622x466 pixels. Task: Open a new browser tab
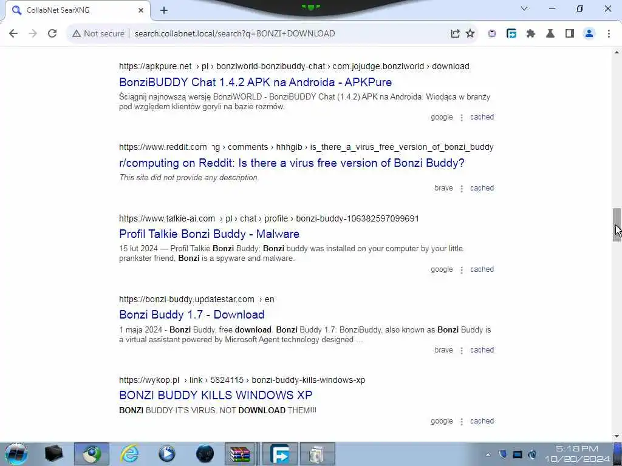164,10
